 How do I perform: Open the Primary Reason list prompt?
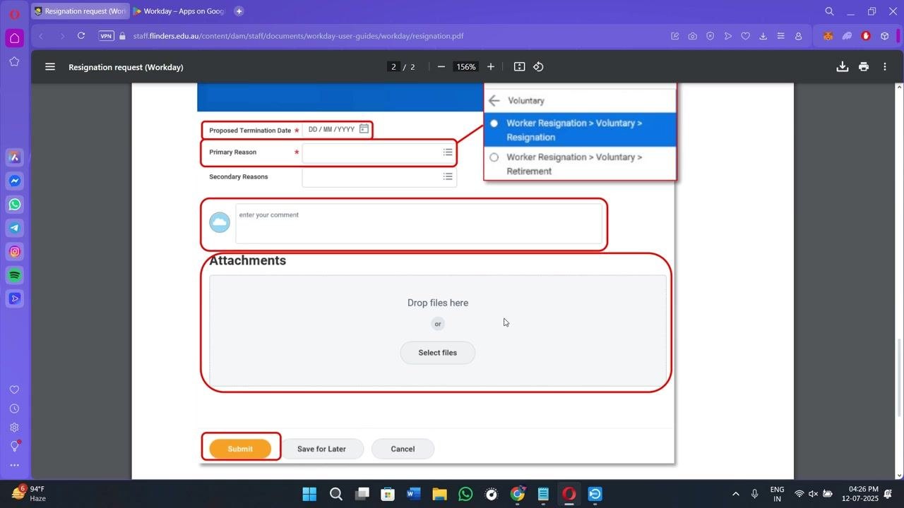click(448, 152)
